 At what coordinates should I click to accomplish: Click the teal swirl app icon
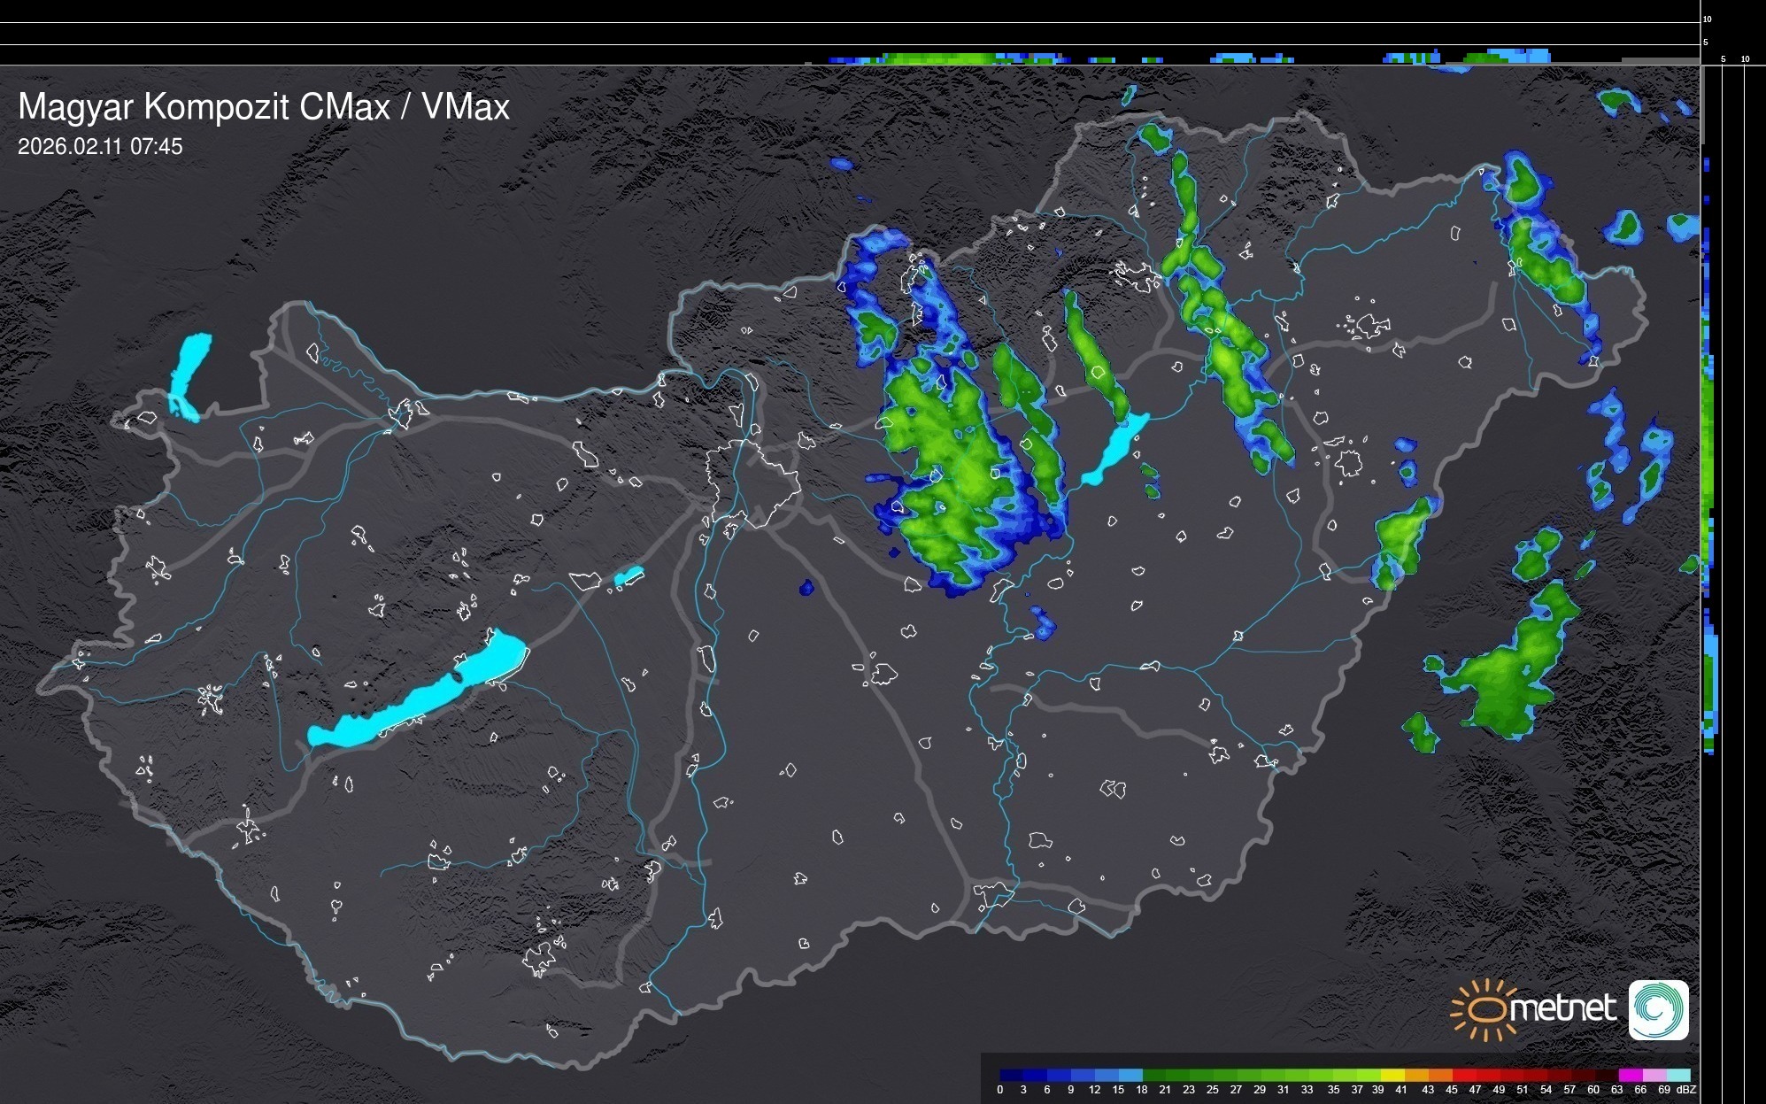click(x=1658, y=1010)
